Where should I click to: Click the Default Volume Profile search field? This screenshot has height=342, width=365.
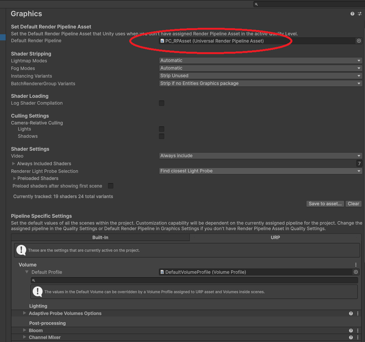195,280
